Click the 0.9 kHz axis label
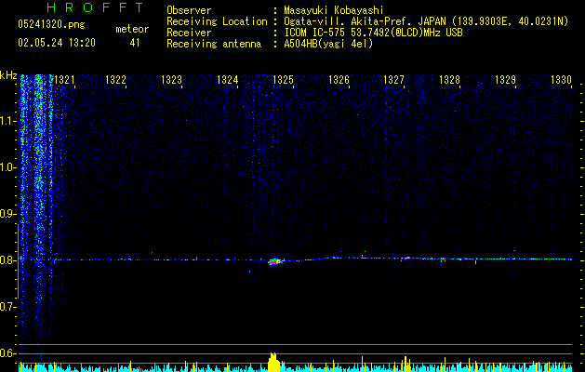This screenshot has width=585, height=372. (7, 214)
